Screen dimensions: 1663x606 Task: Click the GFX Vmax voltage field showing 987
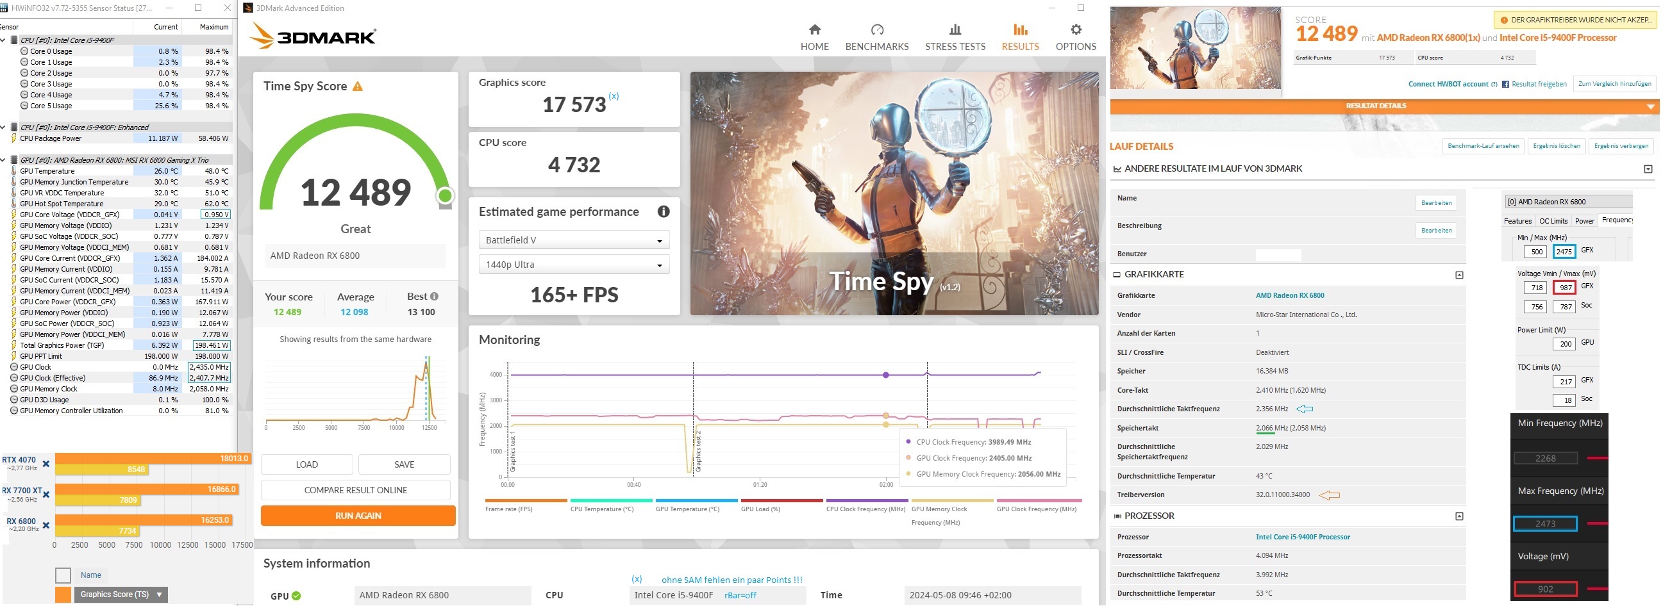[1566, 288]
